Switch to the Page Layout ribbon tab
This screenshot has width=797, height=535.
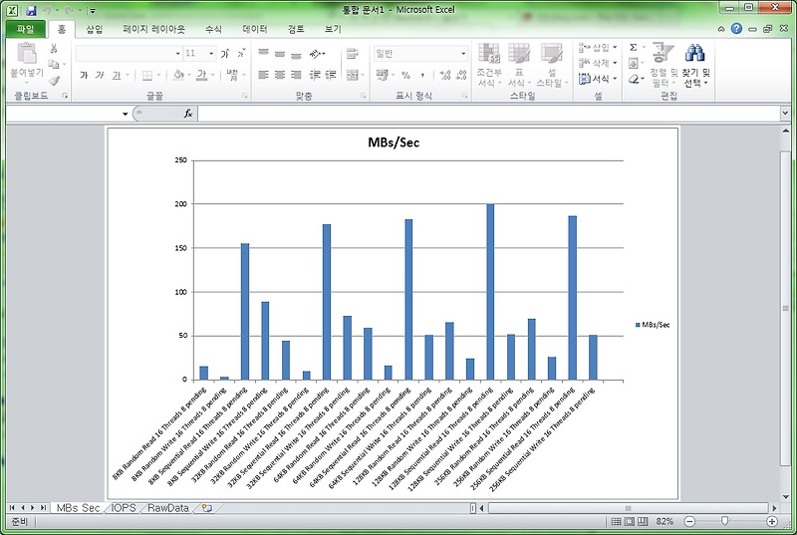(x=153, y=29)
